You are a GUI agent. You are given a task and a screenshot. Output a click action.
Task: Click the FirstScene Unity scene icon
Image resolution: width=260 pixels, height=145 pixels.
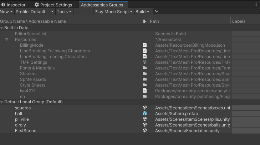click(145, 130)
